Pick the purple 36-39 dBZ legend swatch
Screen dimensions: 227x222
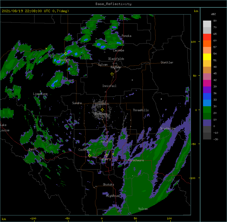[x=207, y=90]
